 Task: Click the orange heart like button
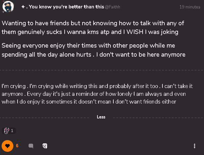point(7,146)
